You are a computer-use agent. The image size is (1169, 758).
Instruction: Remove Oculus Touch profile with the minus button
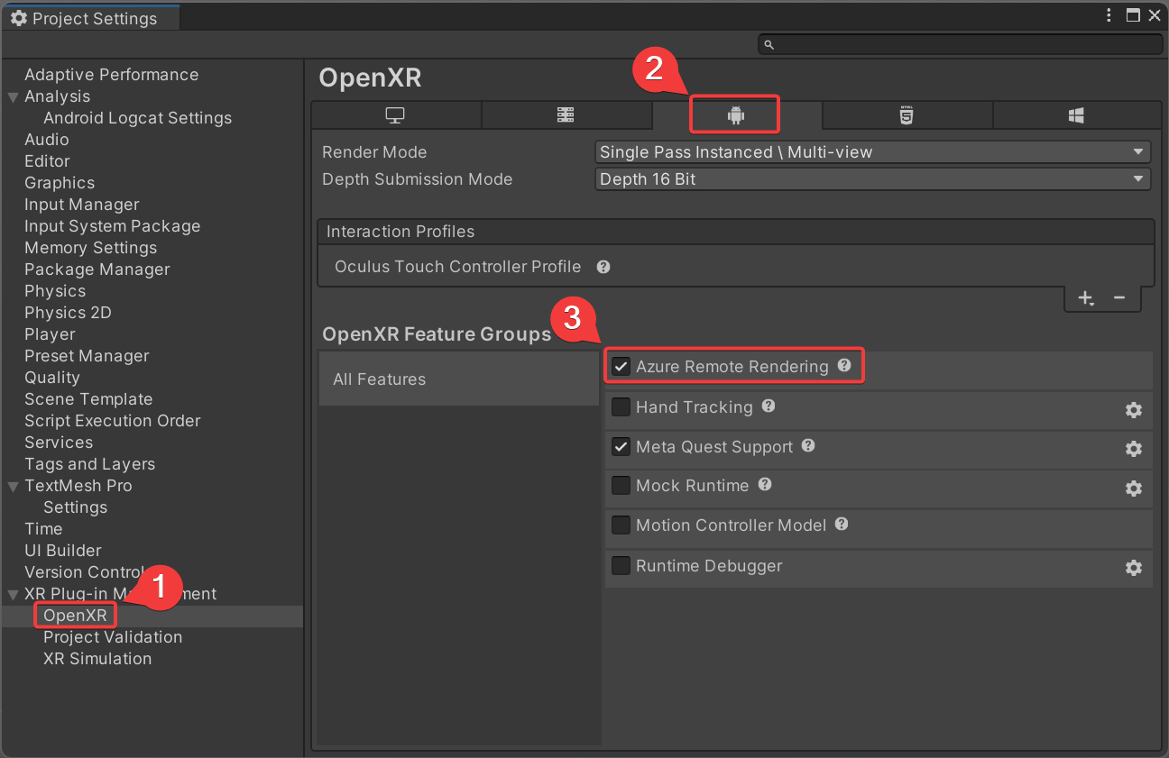click(x=1119, y=297)
